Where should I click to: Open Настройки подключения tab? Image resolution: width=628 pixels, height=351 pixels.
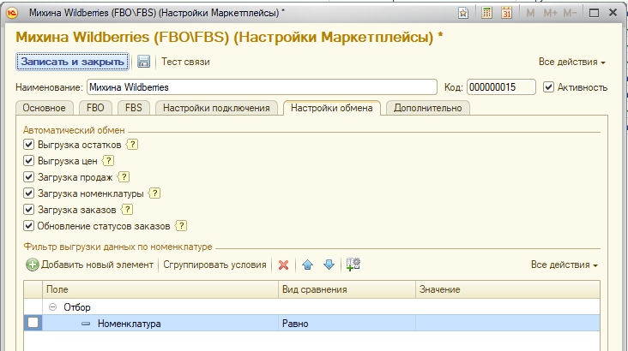(x=216, y=108)
